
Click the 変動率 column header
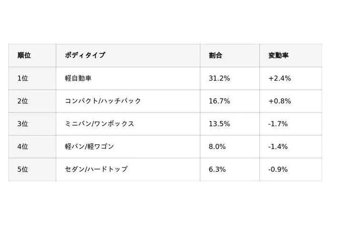pos(278,56)
